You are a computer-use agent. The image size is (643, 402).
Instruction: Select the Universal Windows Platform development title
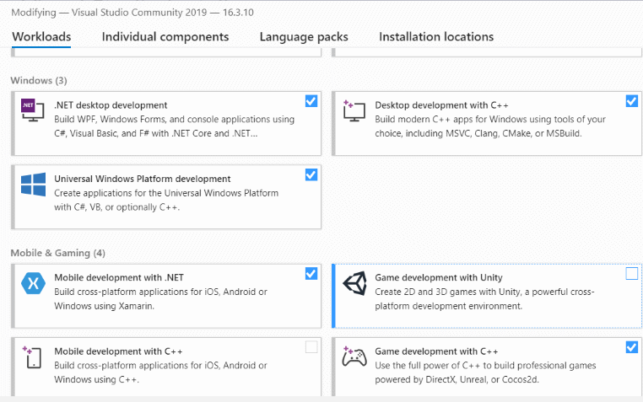(143, 179)
